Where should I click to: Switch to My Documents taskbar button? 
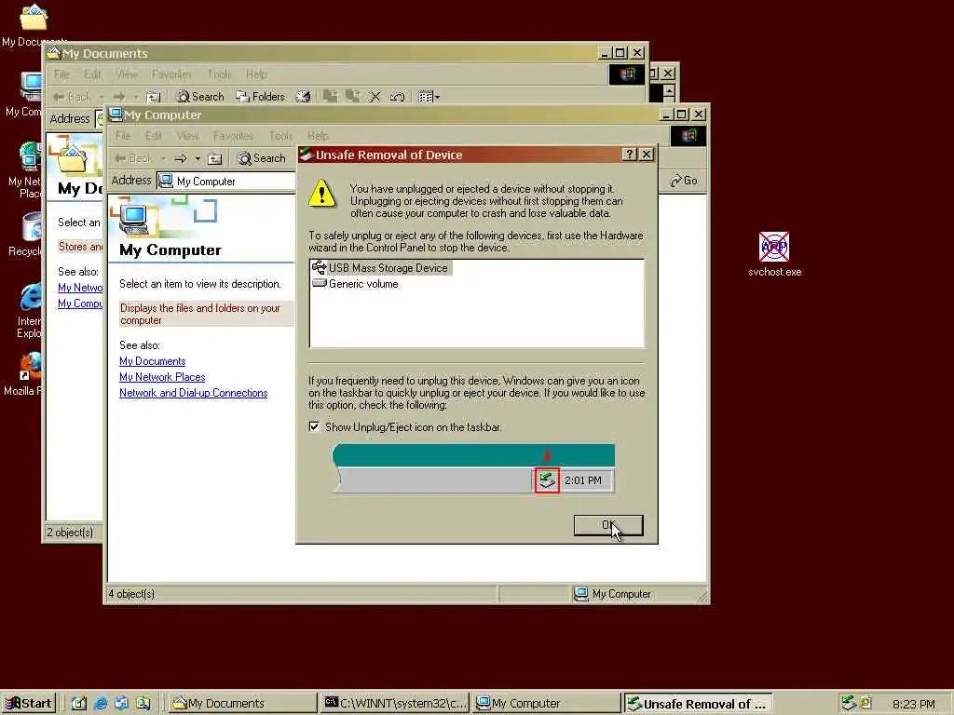(241, 704)
